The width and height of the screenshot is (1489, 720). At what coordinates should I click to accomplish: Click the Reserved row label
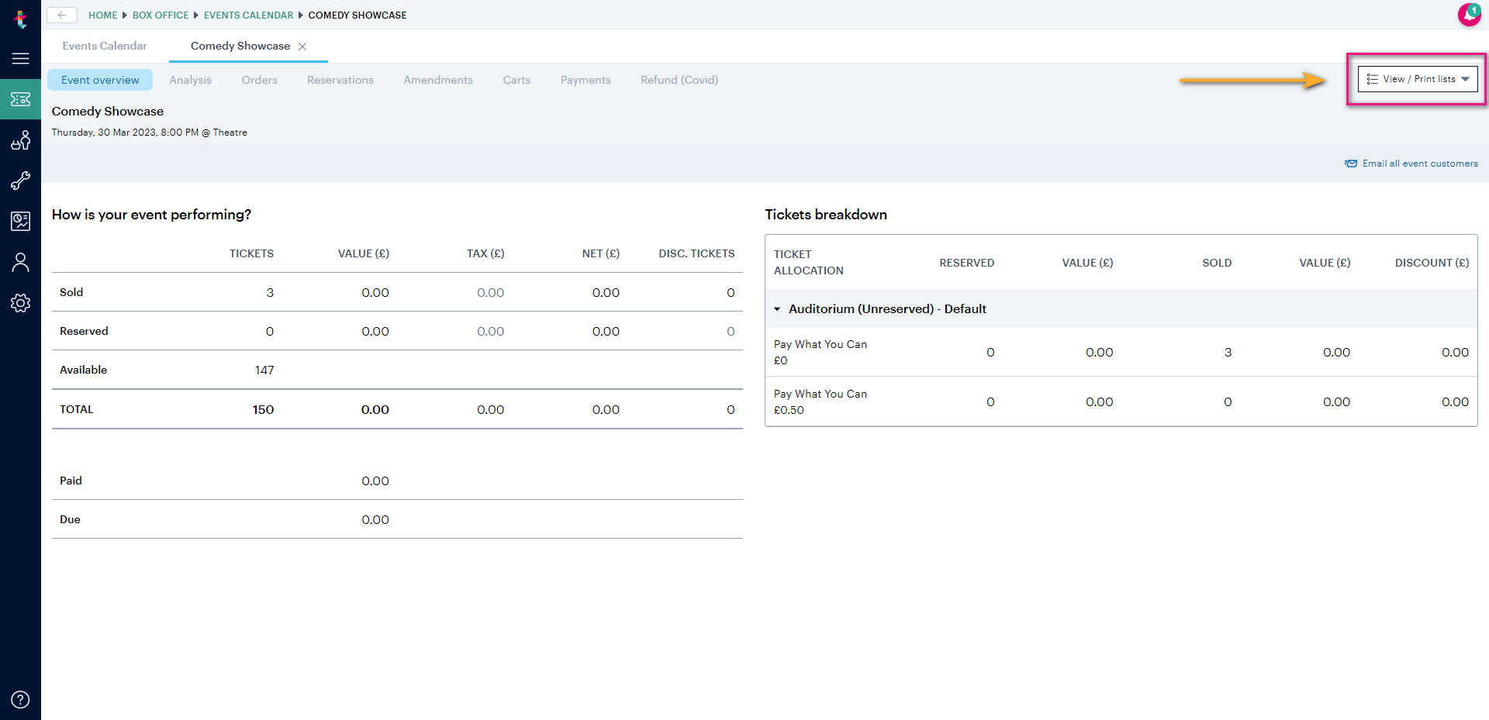pos(84,331)
